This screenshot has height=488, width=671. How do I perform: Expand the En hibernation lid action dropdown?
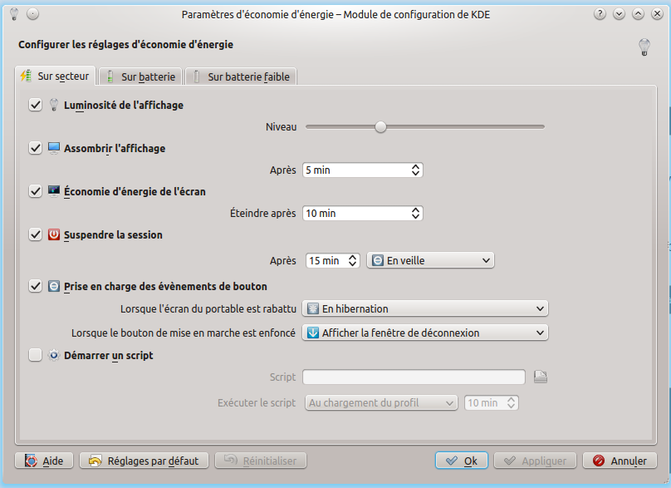tap(425, 309)
